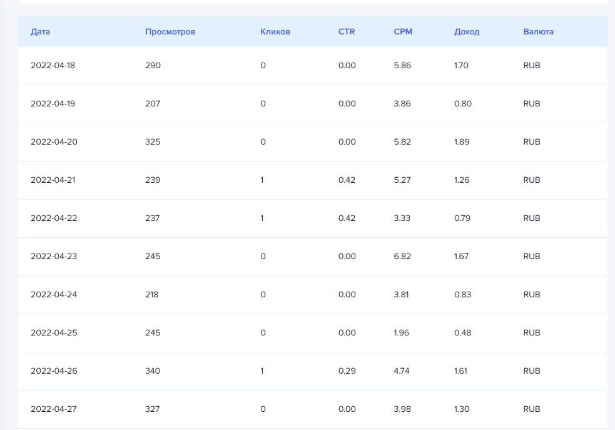Click the Просмотров column header

170,32
